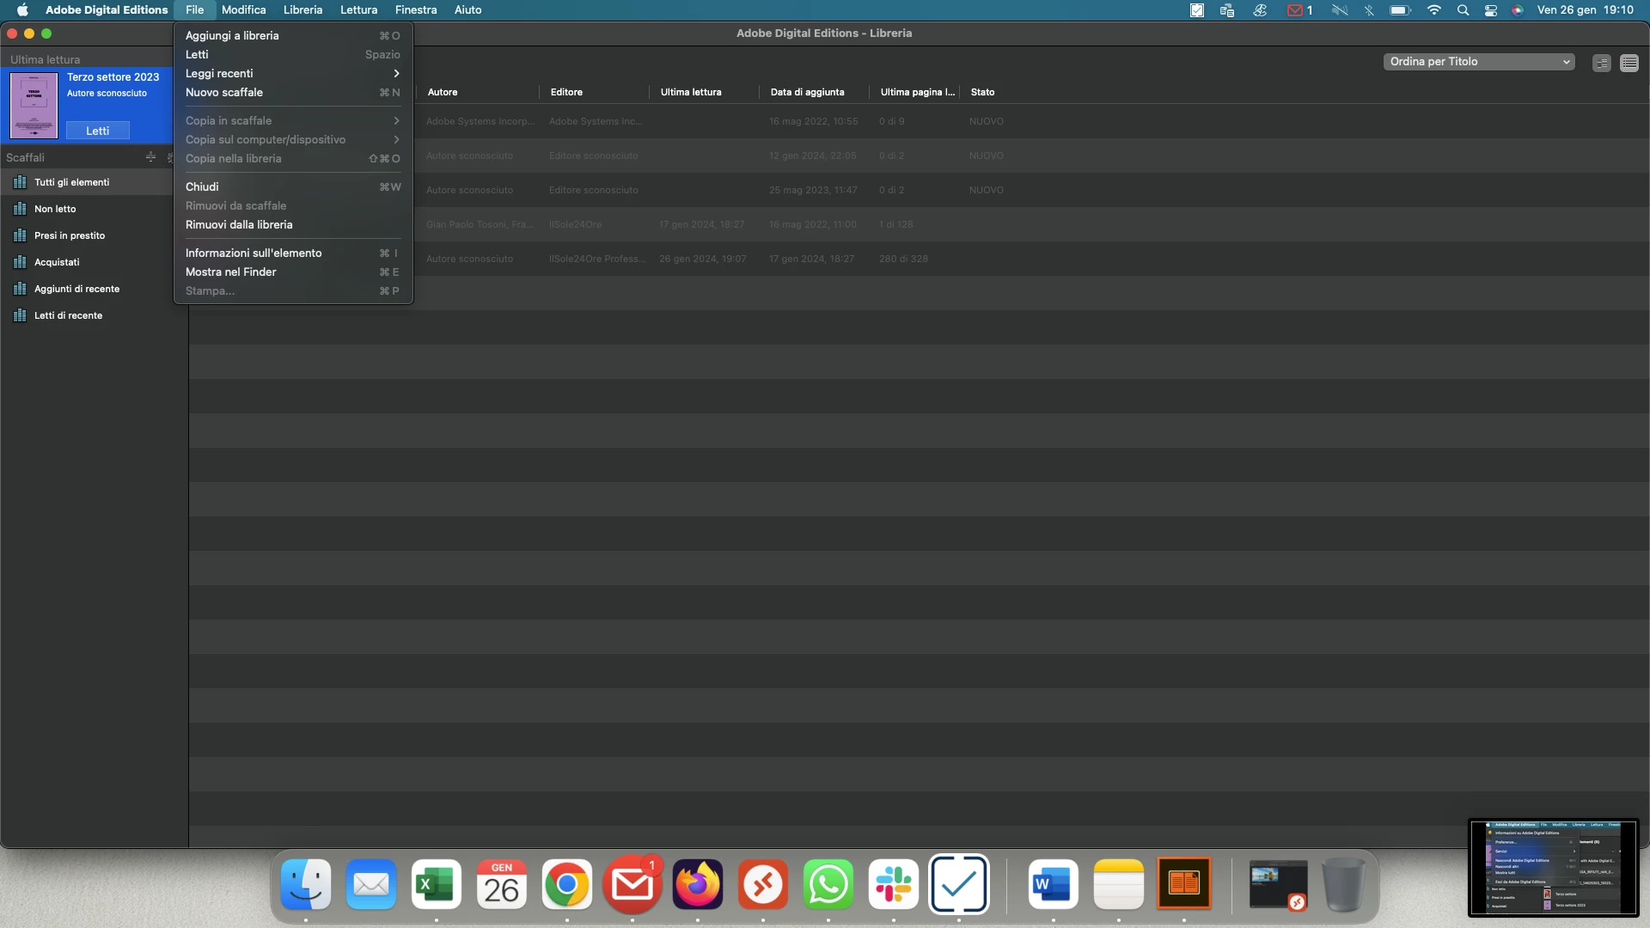The width and height of the screenshot is (1650, 928).
Task: Open the Libreria menu
Action: coord(302,10)
